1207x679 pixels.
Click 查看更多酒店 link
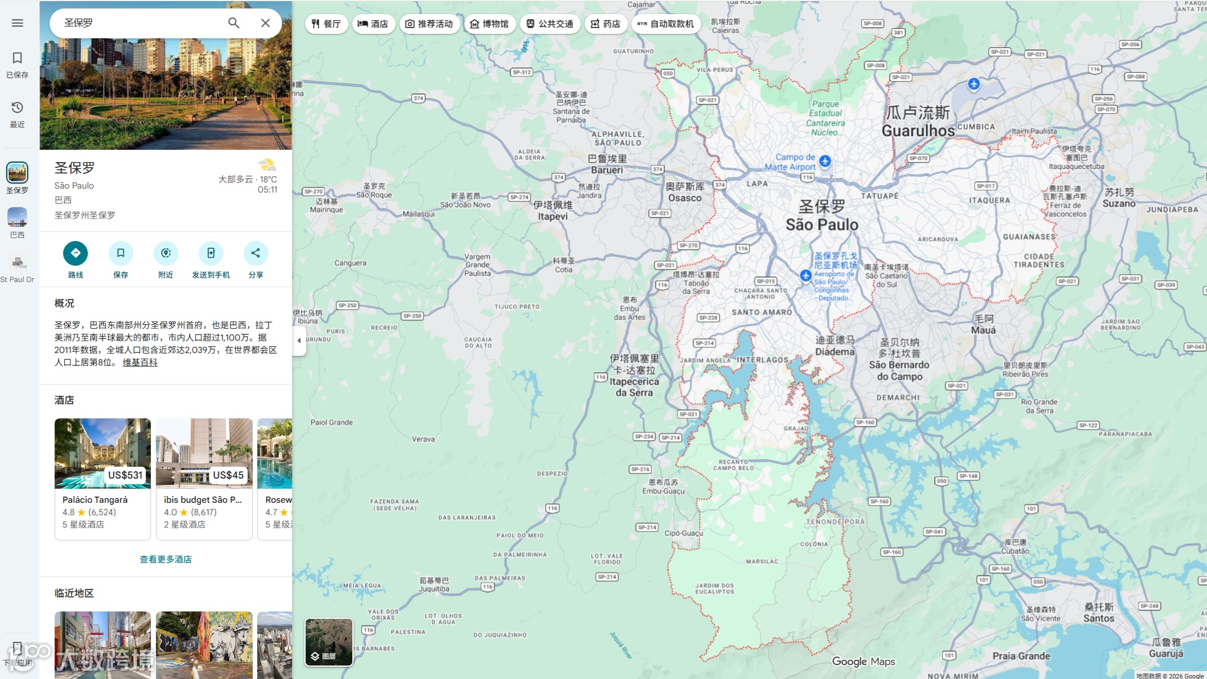pos(165,559)
